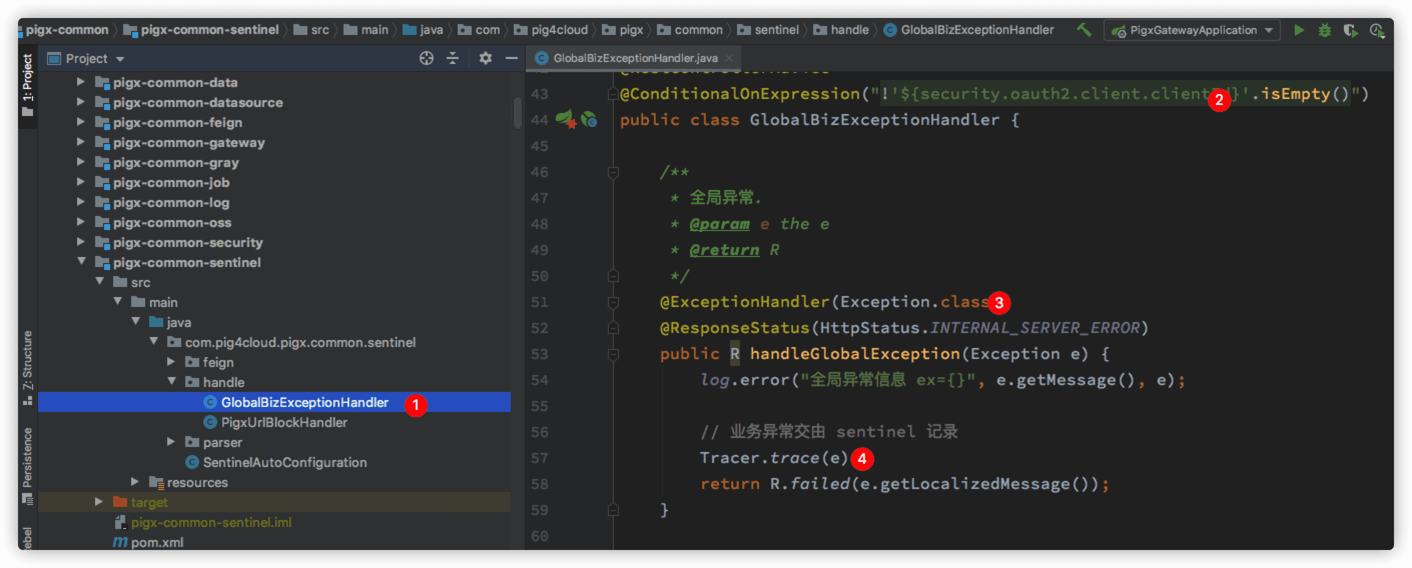Screen dimensions: 1412x568
Task: Toggle fold marker for the Javadoc at line 46
Action: click(x=613, y=172)
